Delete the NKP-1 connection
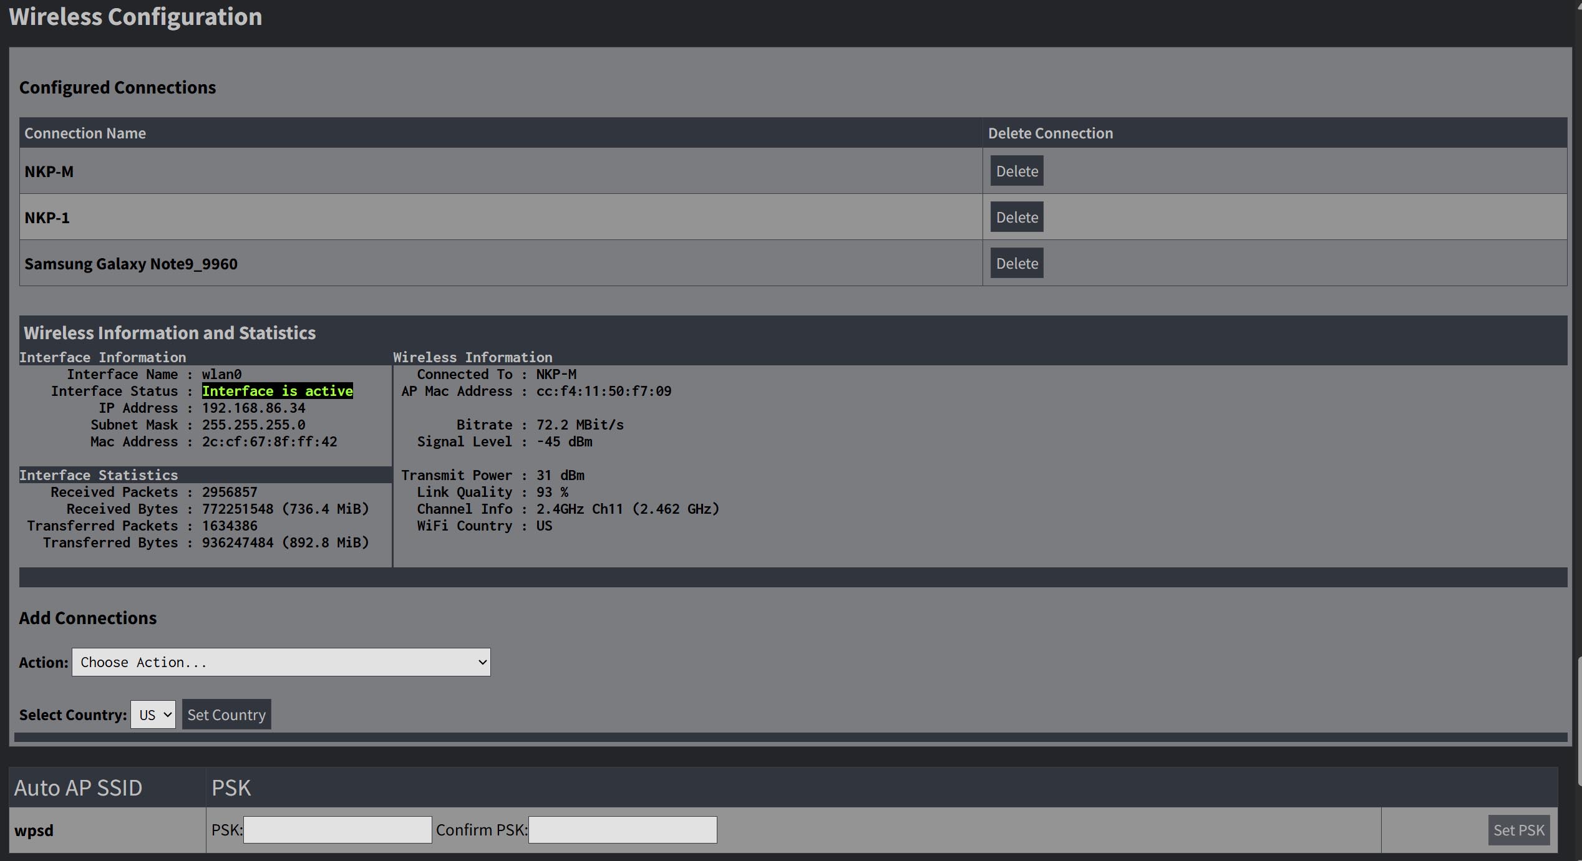 tap(1016, 217)
